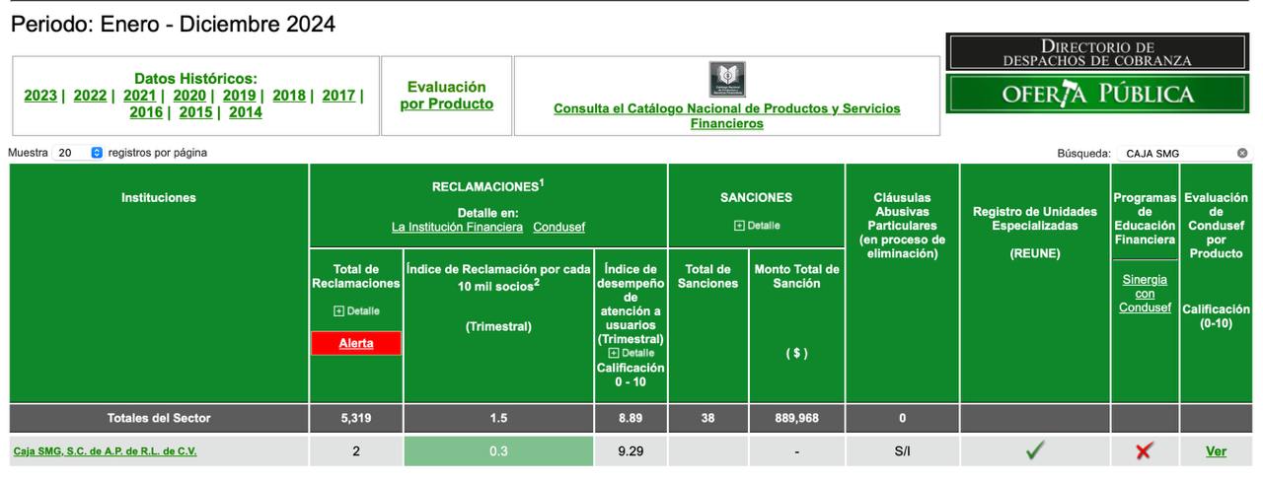This screenshot has width=1263, height=479.
Task: Open the Caja SMG institution link
Action: click(105, 451)
